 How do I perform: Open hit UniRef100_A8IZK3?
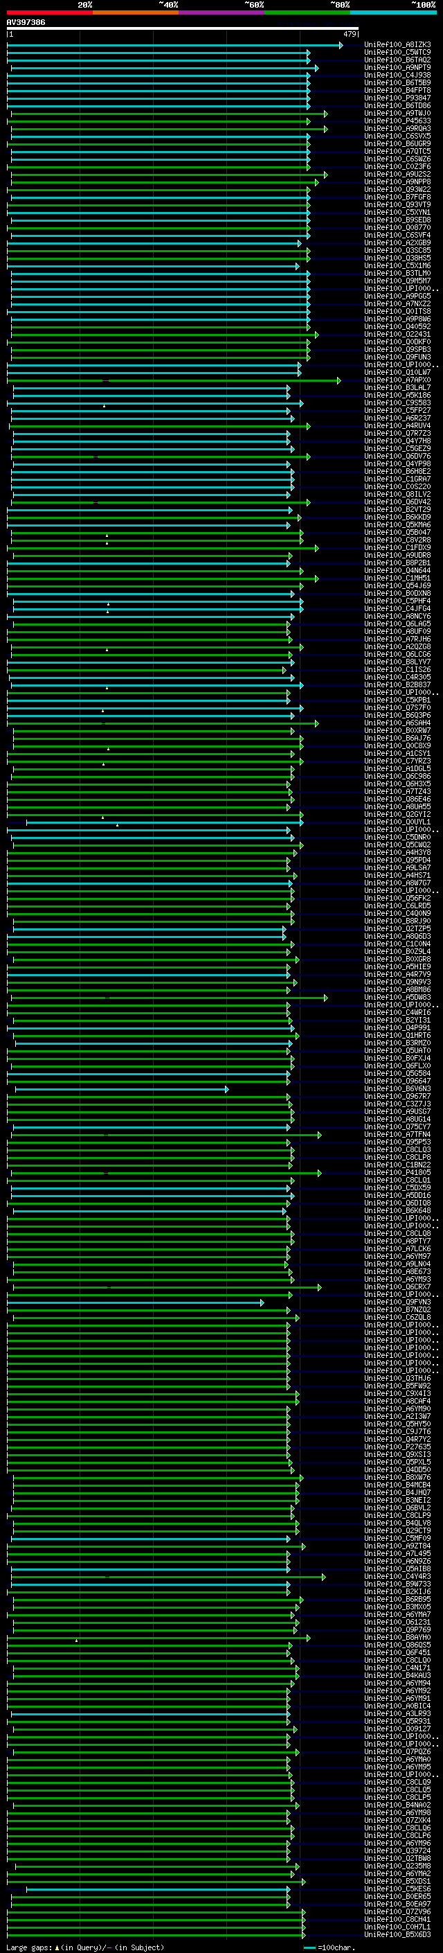(x=397, y=45)
